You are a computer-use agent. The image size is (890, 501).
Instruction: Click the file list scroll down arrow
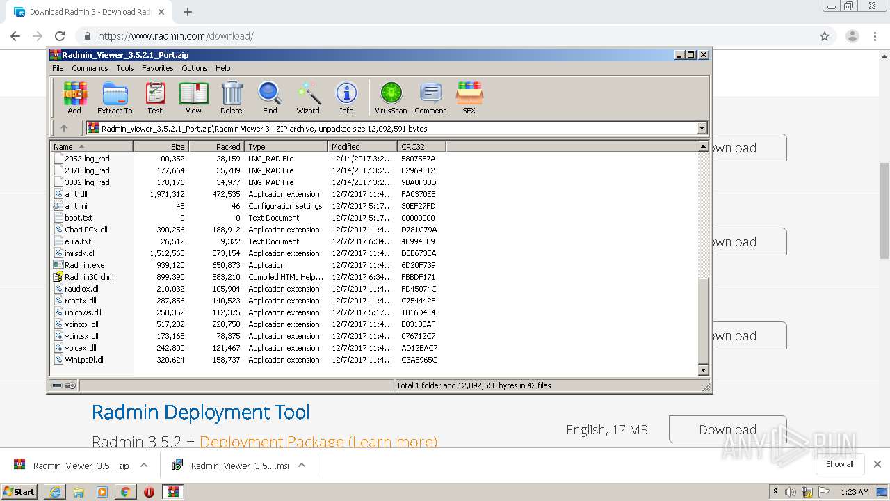pyautogui.click(x=703, y=370)
